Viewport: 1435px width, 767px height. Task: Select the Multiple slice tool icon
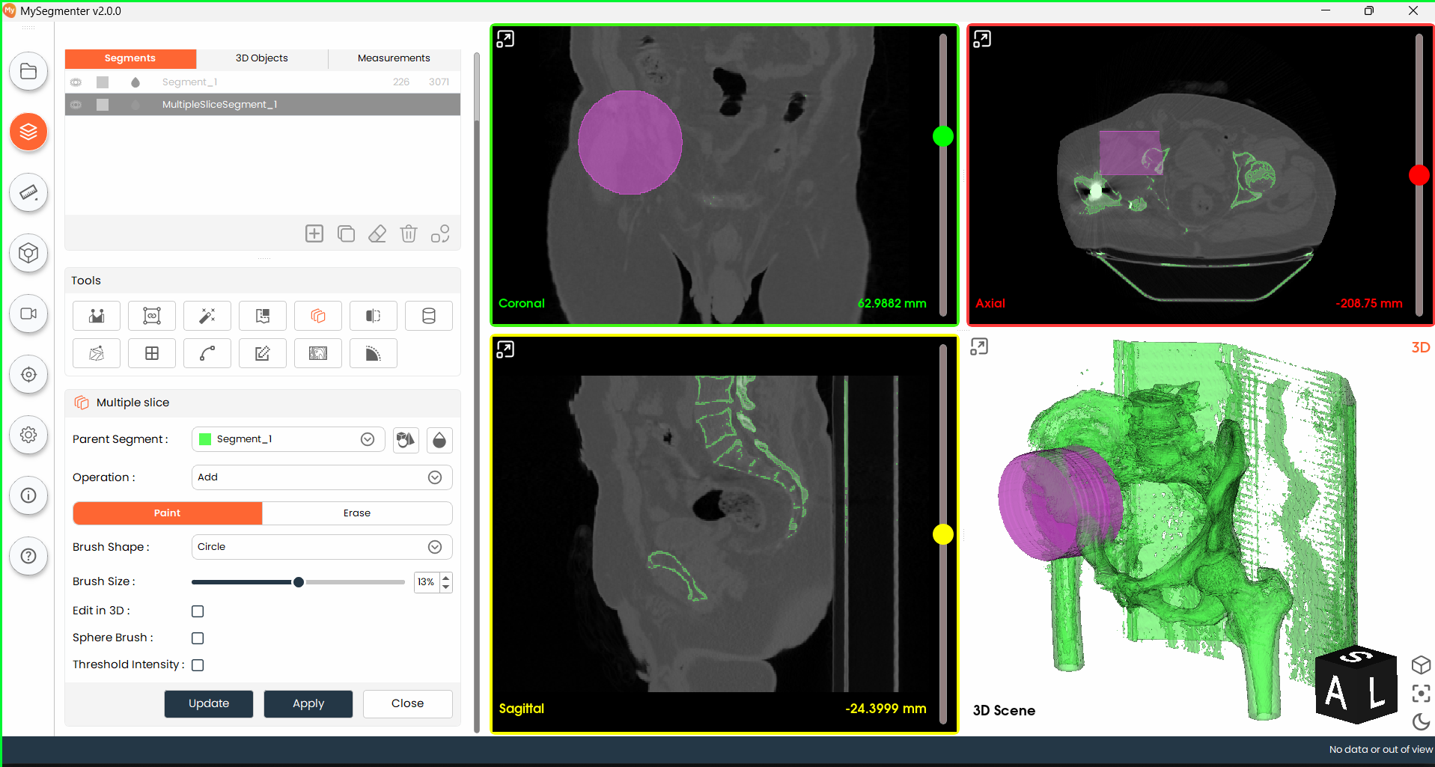coord(318,316)
